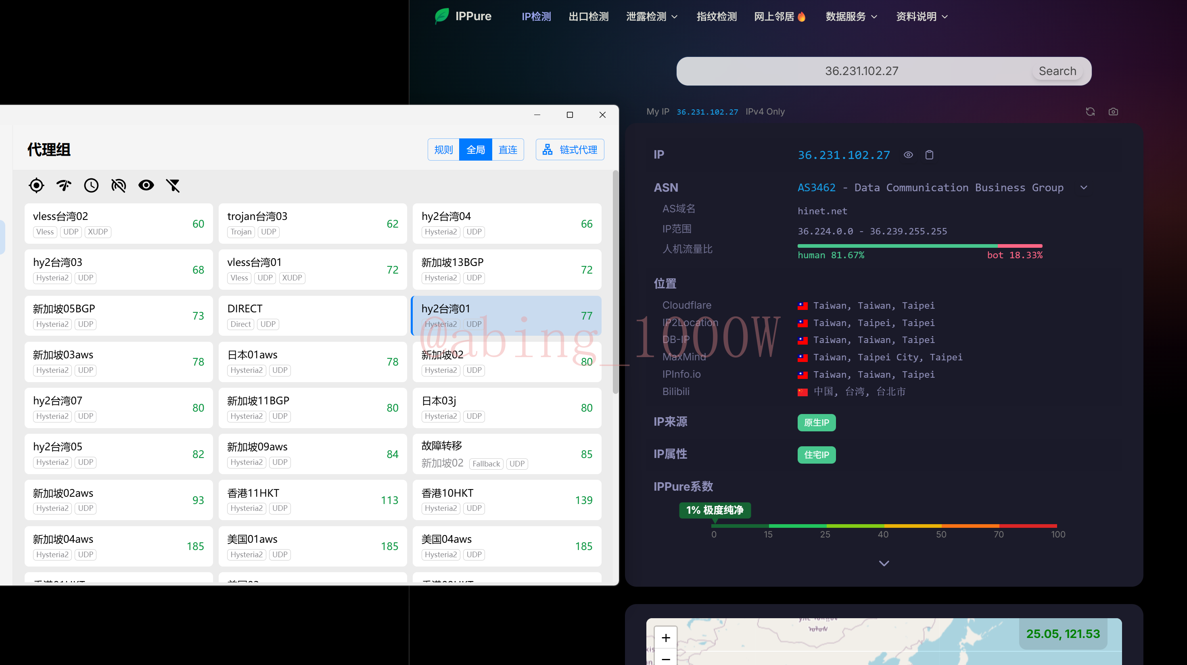Select the 香港10HKT proxy node
Screen dimensions: 1187x665
(x=506, y=500)
